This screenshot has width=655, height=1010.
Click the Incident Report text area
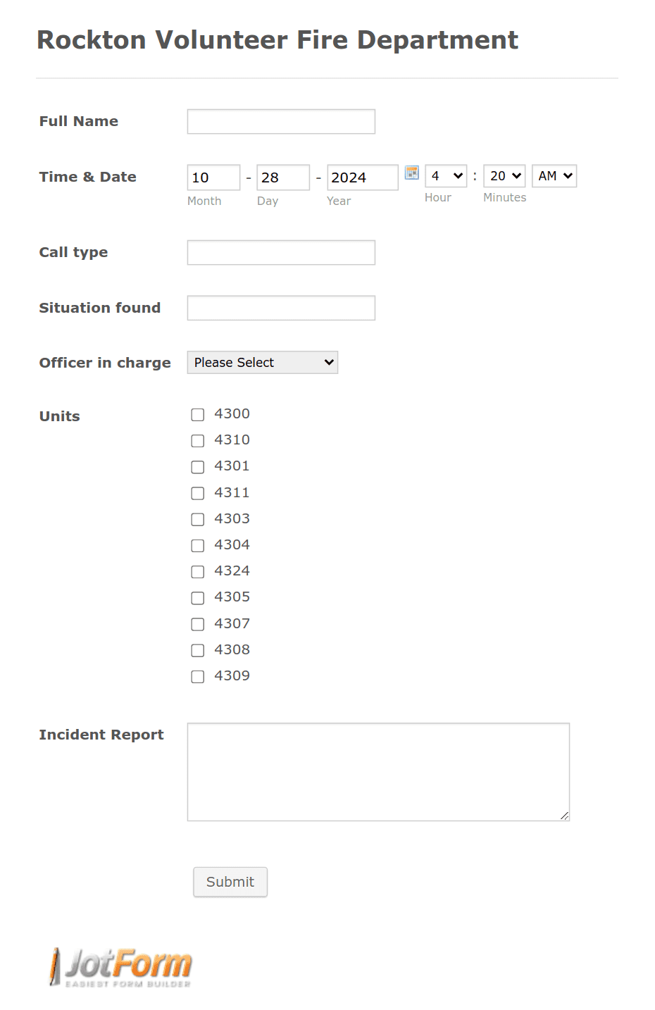pyautogui.click(x=378, y=771)
